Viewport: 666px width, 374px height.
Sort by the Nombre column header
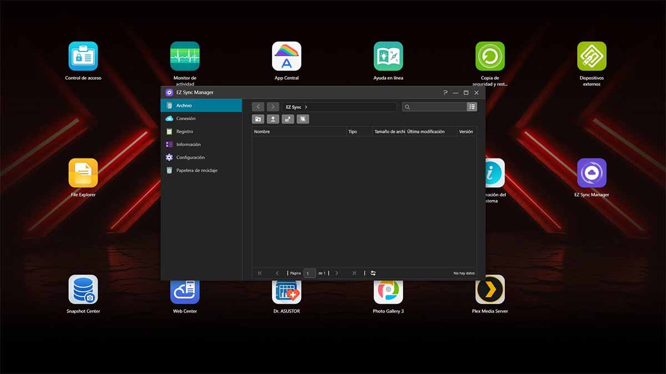(x=299, y=132)
